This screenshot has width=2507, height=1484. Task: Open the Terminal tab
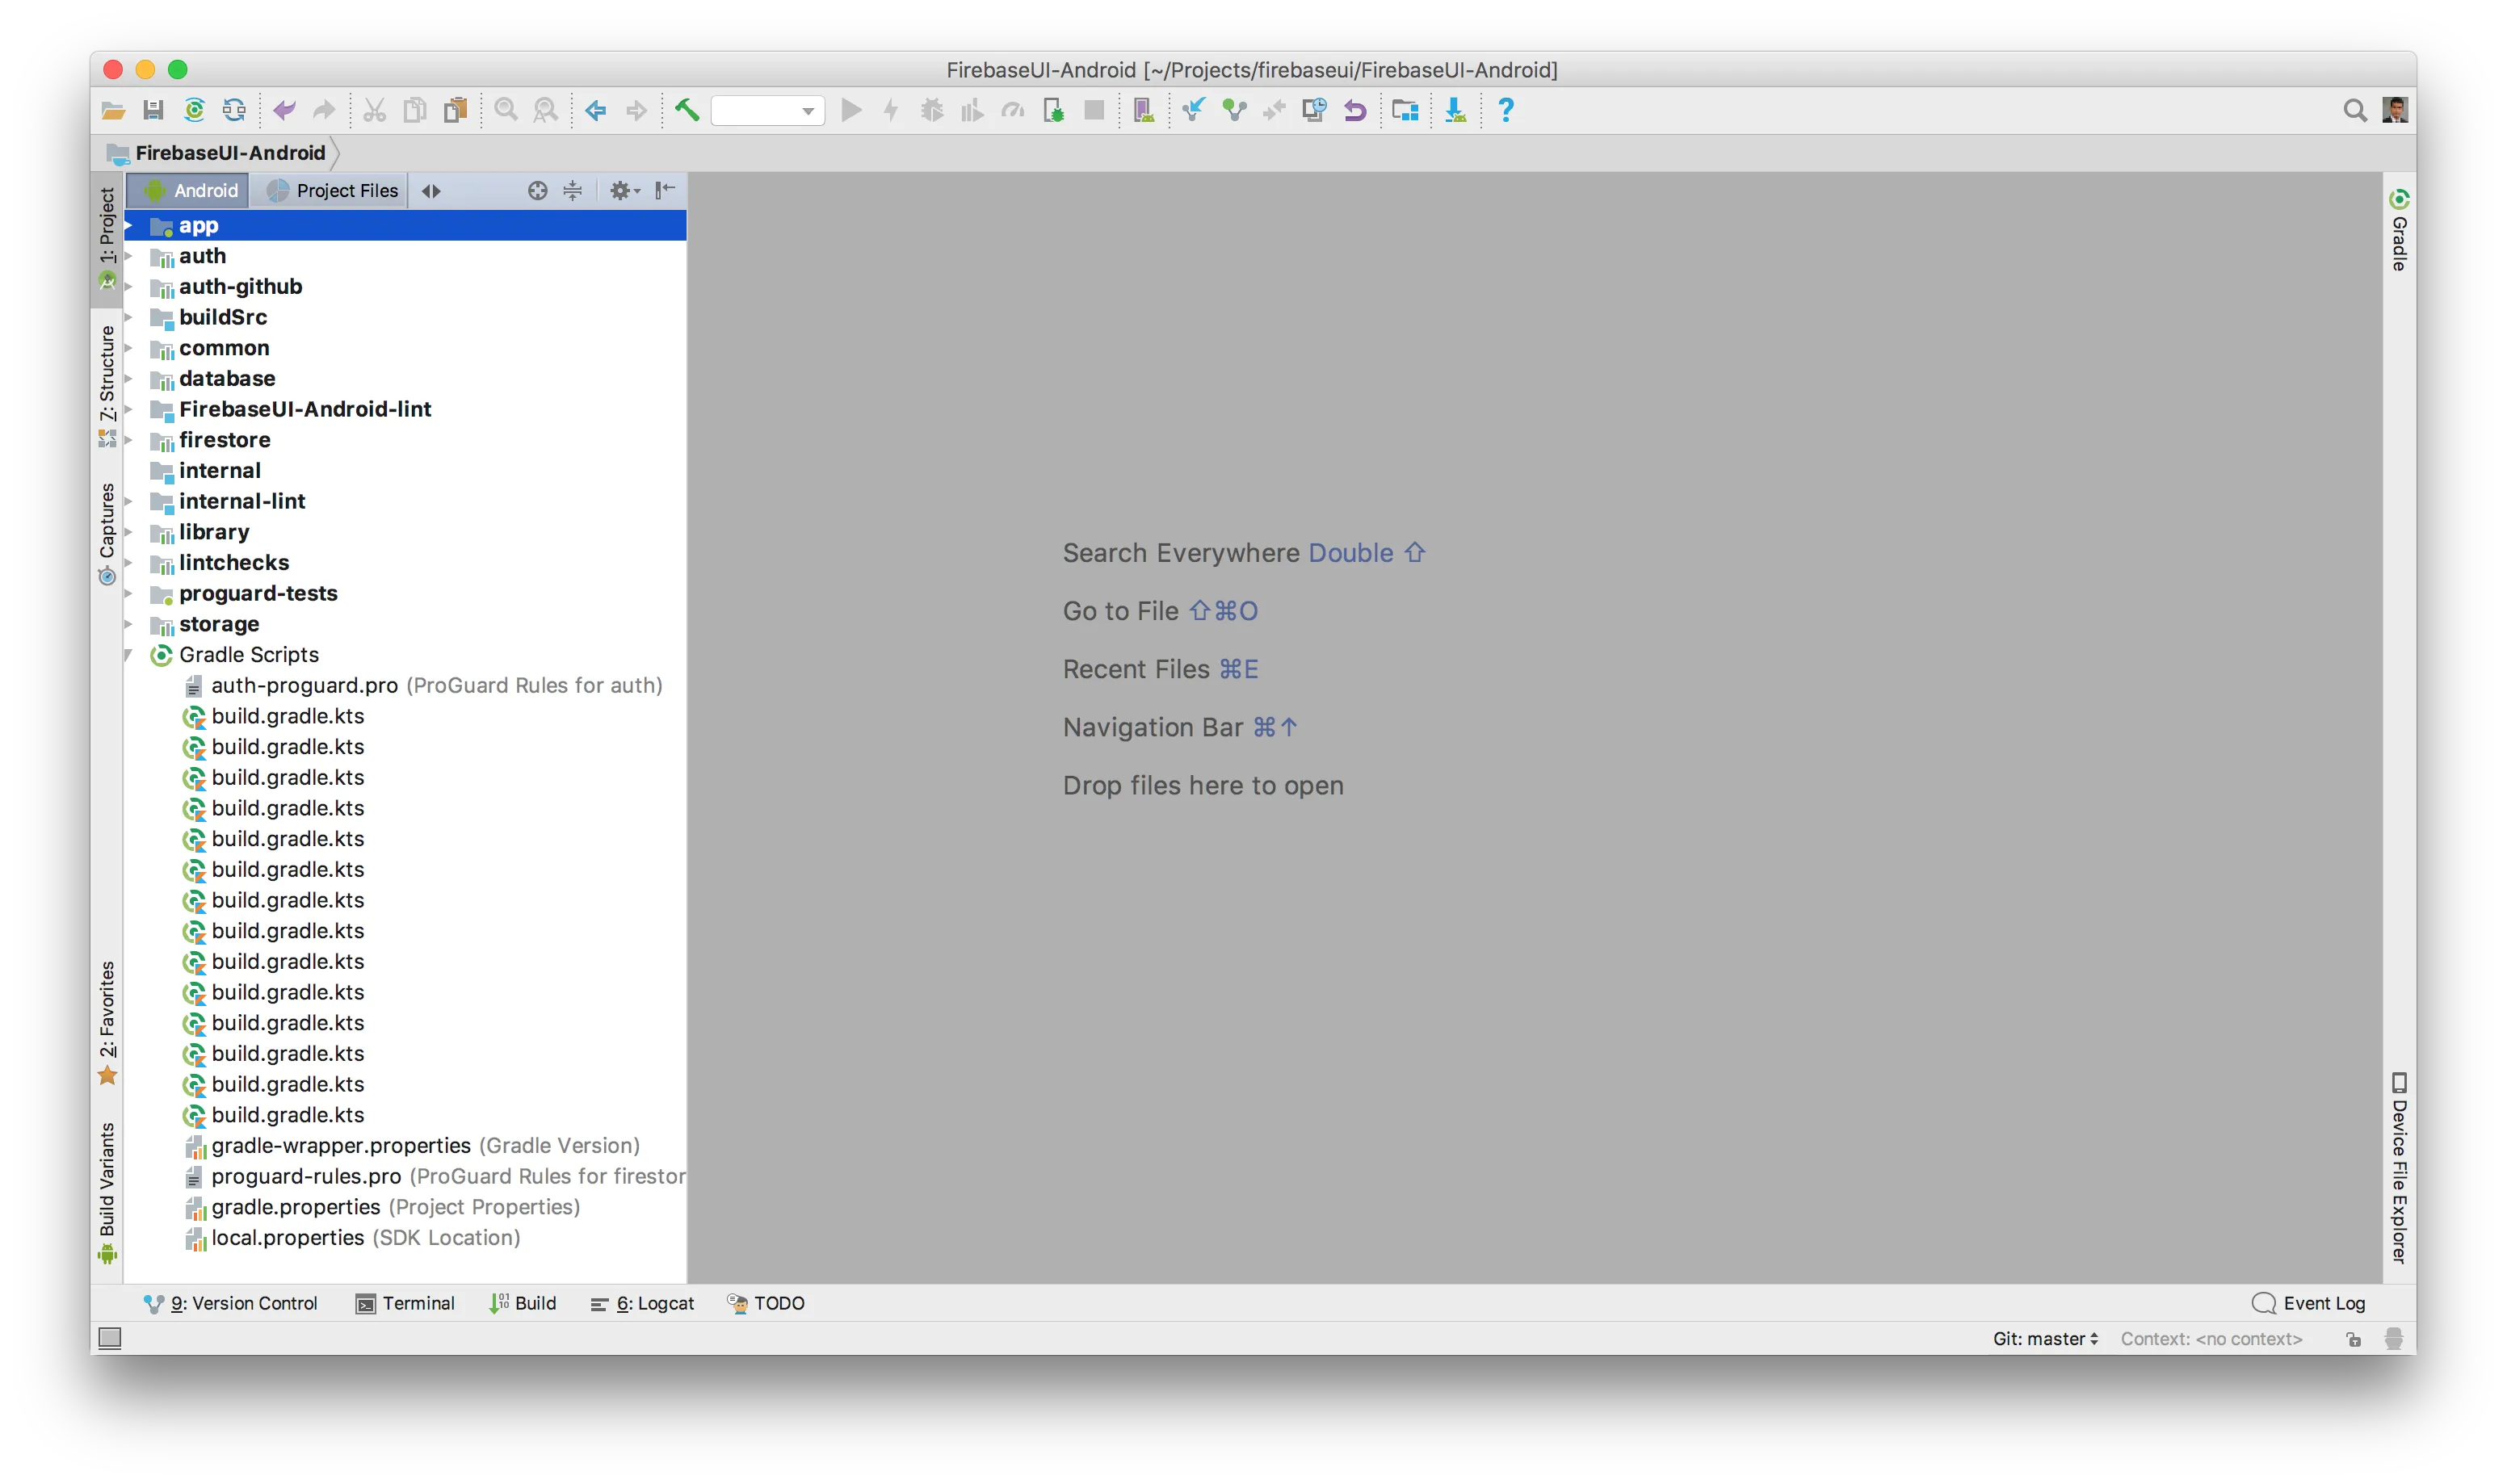coord(405,1303)
